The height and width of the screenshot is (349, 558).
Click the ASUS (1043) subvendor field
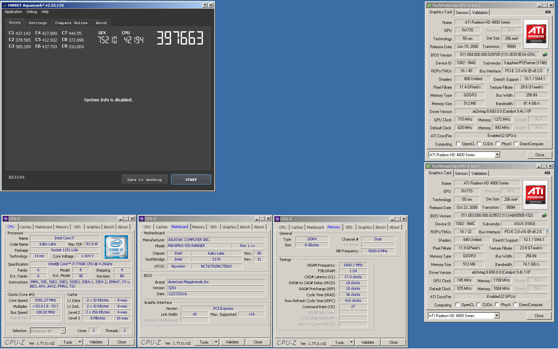pyautogui.click(x=524, y=224)
